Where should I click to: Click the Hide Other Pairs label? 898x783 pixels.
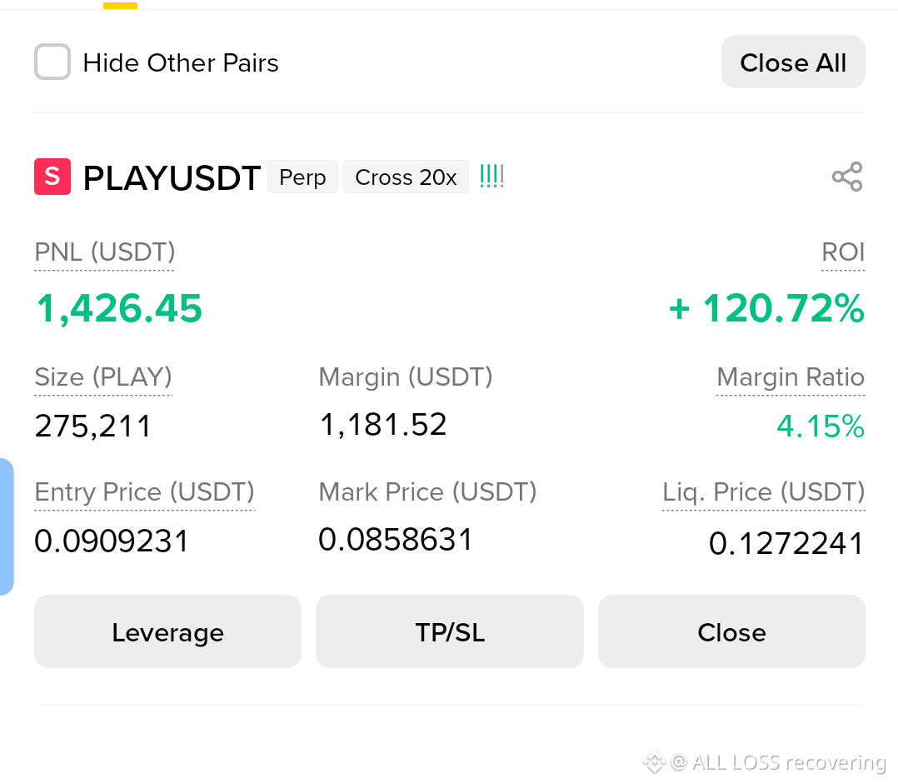pos(181,62)
